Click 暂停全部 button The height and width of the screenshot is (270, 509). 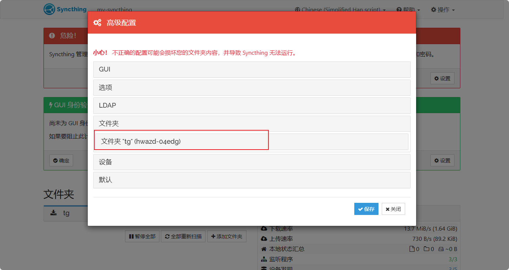[142, 236]
